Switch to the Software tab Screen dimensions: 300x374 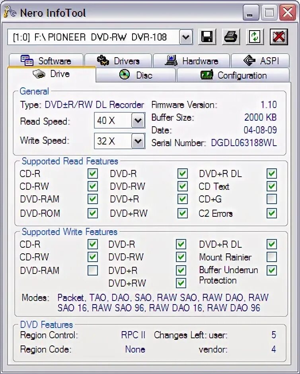(46, 61)
